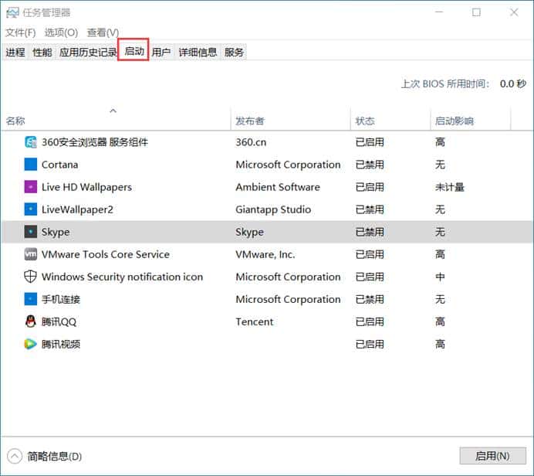Screen dimensions: 534x476
Task: Click the VMware Tools Core Service icon
Action: click(x=31, y=254)
